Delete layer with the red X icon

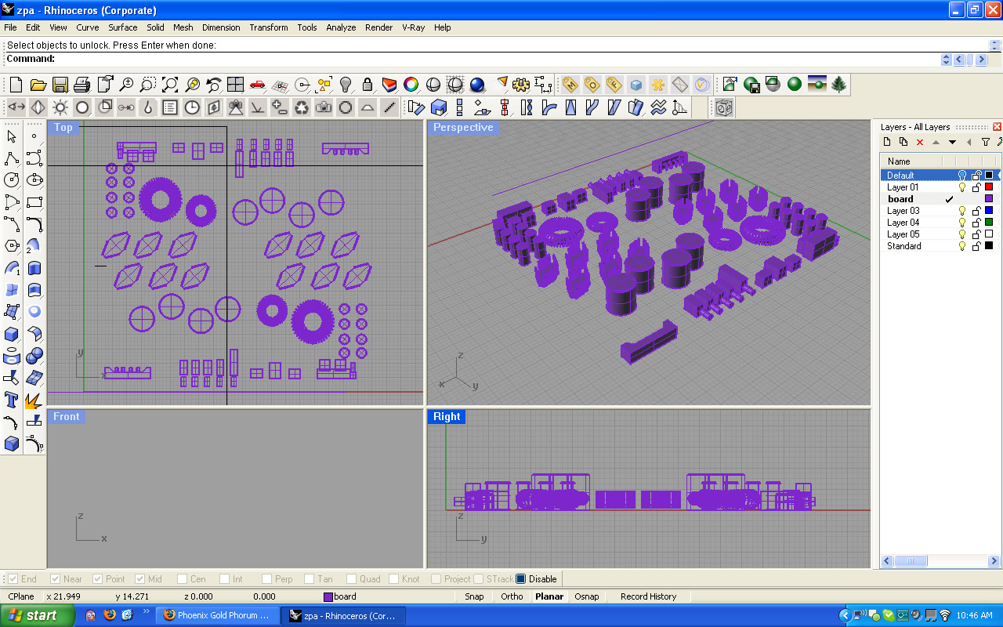[920, 142]
